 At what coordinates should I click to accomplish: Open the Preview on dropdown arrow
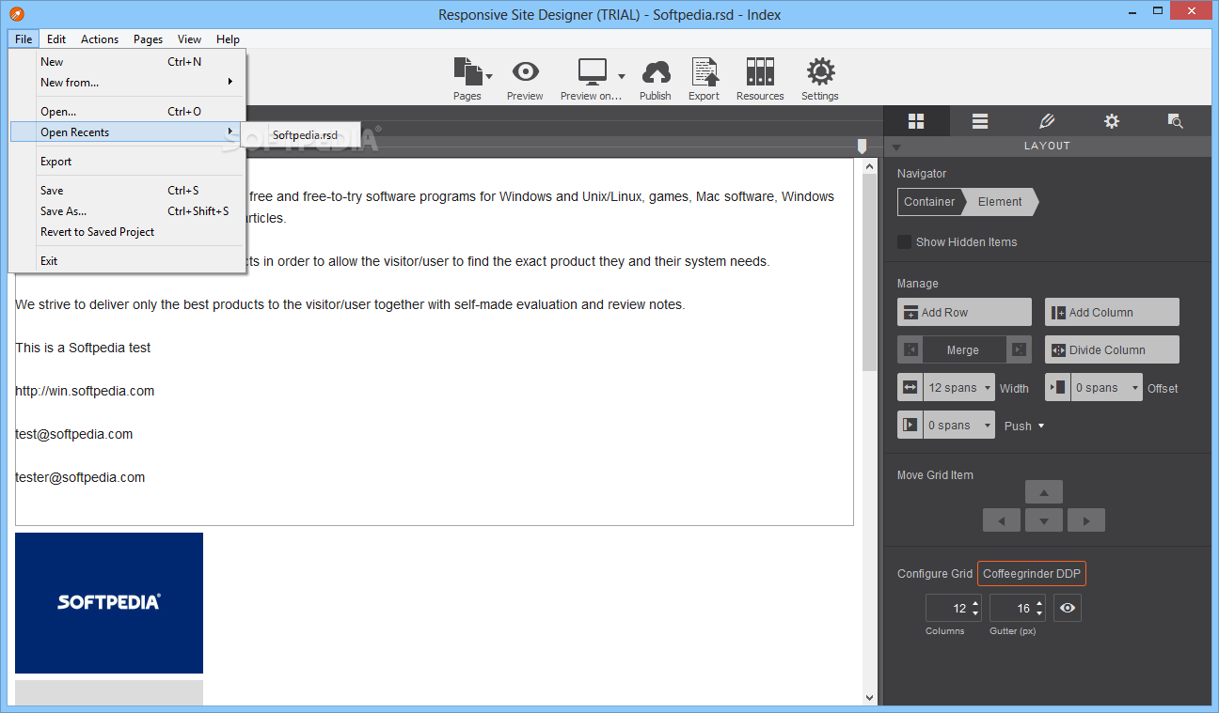pos(622,76)
